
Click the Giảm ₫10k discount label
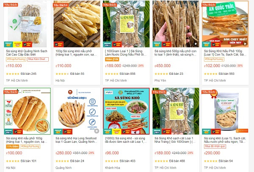point(112,59)
